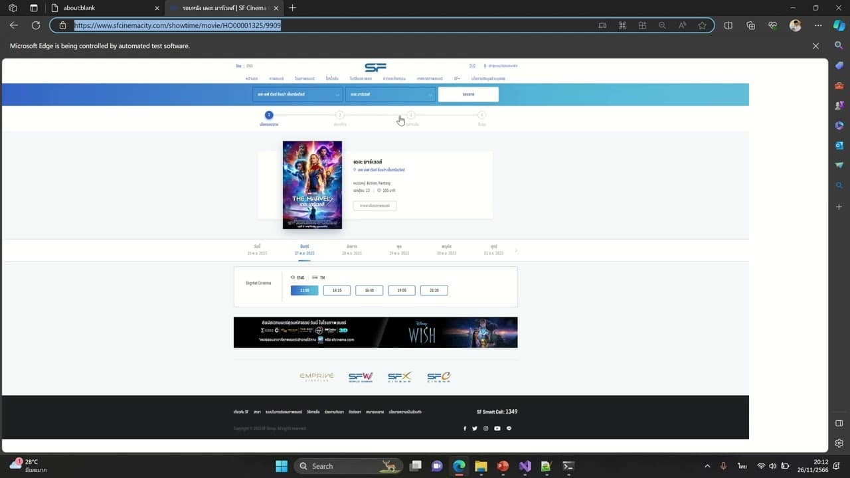850x478 pixels.
Task: Choose the 19:05 showtime
Action: [402, 290]
